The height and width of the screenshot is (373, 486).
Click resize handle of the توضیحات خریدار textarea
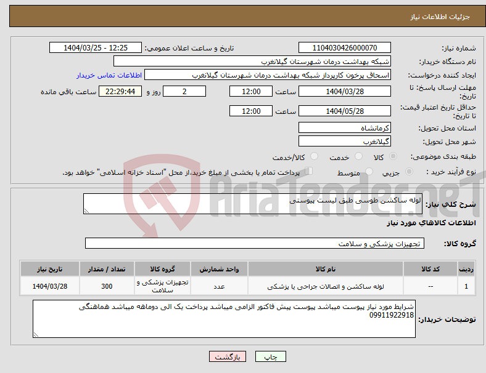[36, 335]
